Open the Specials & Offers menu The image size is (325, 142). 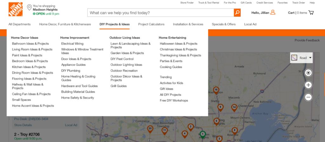[x=224, y=24]
